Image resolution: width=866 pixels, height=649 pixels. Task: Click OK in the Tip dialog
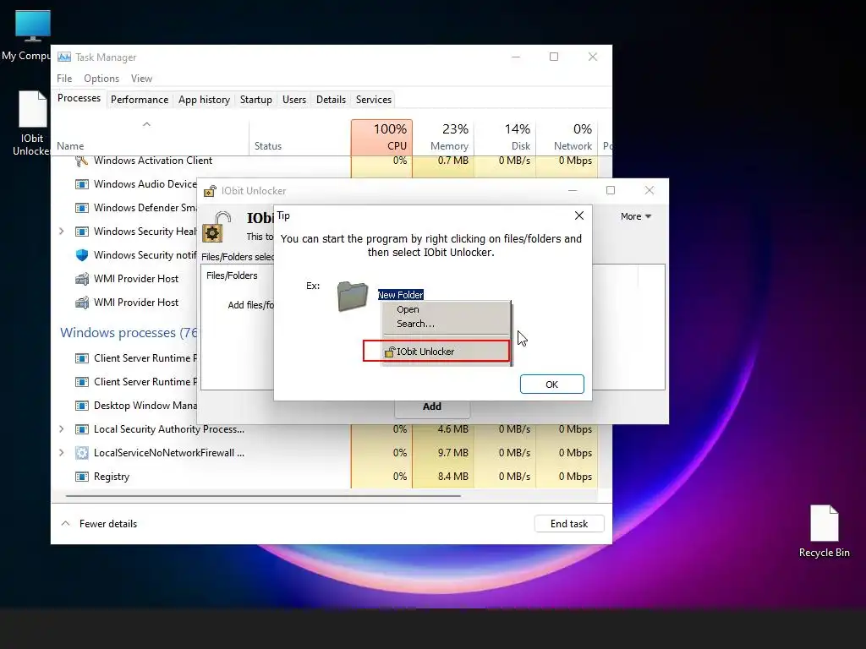[x=551, y=384]
